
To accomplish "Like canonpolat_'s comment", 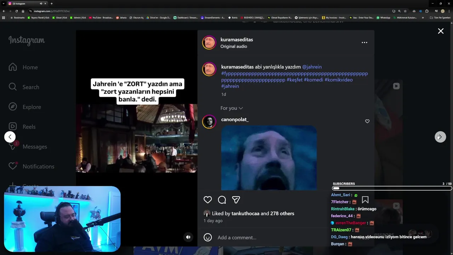I will point(367,121).
